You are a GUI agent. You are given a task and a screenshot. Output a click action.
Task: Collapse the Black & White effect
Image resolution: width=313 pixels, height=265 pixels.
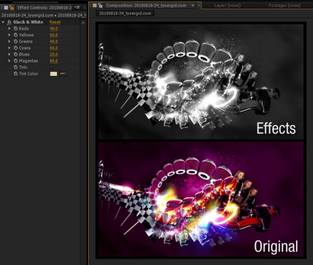3,22
